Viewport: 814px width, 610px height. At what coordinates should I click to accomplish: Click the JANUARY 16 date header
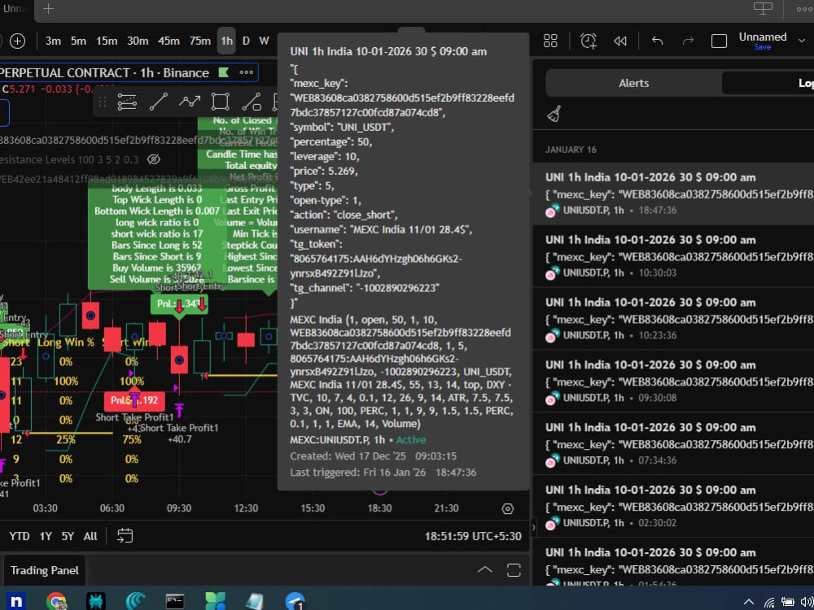[x=571, y=150]
